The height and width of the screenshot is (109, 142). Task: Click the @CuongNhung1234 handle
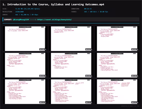pyautogui.click(x=21, y=20)
